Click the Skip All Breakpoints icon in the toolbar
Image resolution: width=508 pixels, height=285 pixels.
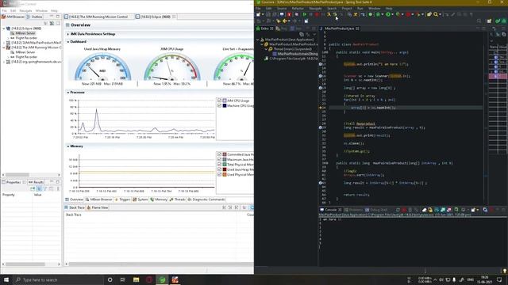coord(297,14)
